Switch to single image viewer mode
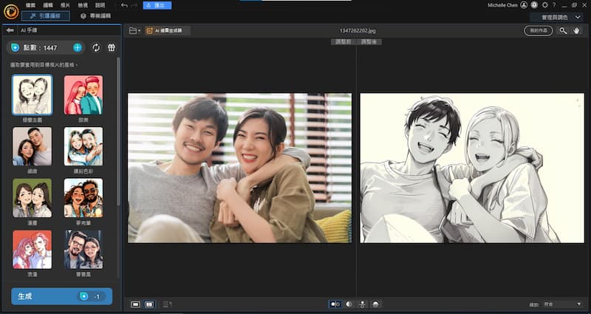The image size is (591, 314). pos(135,304)
